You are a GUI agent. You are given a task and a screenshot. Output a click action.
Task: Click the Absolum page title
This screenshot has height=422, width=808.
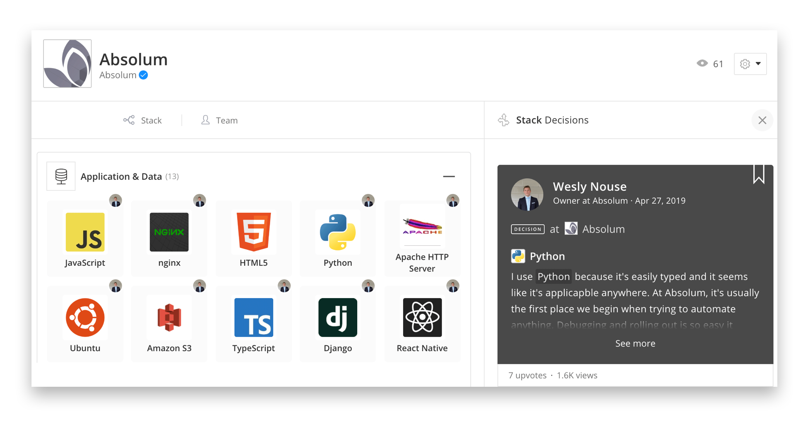(x=133, y=59)
